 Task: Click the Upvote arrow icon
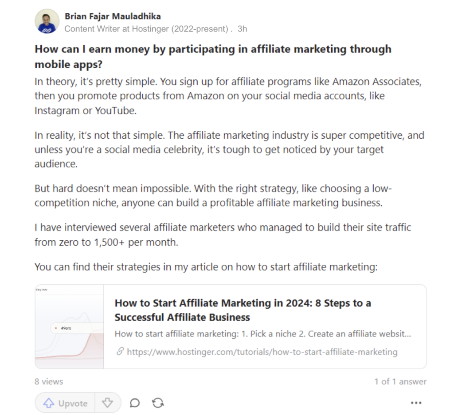tap(48, 403)
